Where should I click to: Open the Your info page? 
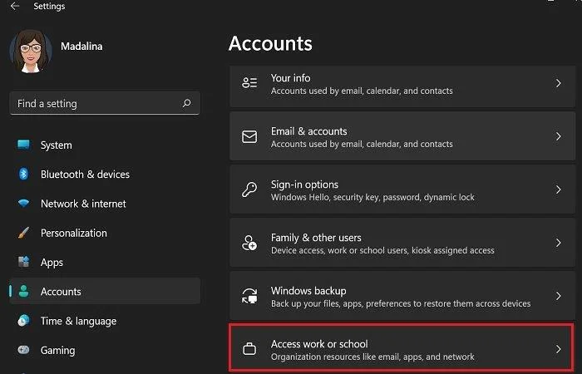click(402, 86)
